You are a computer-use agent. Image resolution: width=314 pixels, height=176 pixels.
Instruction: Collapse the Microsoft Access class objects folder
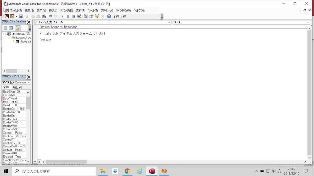pyautogui.click(x=9, y=38)
